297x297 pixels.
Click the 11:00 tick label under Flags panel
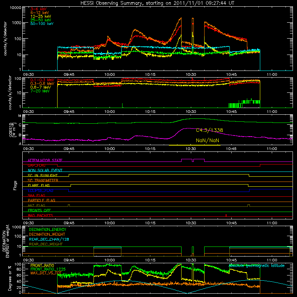pyautogui.click(x=272, y=223)
